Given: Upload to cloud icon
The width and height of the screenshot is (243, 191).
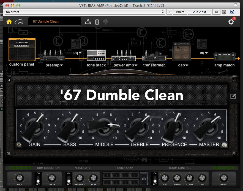Looking at the screenshot, I should pos(106,22).
